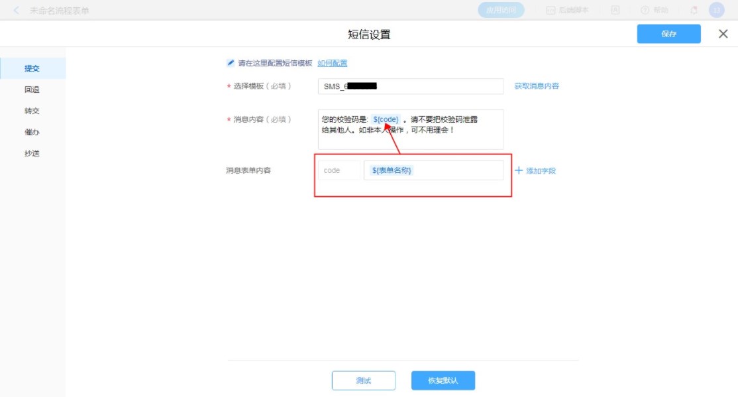Screen dimensions: 738x397
Task: Click the 帮助 help icon
Action: tap(645, 10)
